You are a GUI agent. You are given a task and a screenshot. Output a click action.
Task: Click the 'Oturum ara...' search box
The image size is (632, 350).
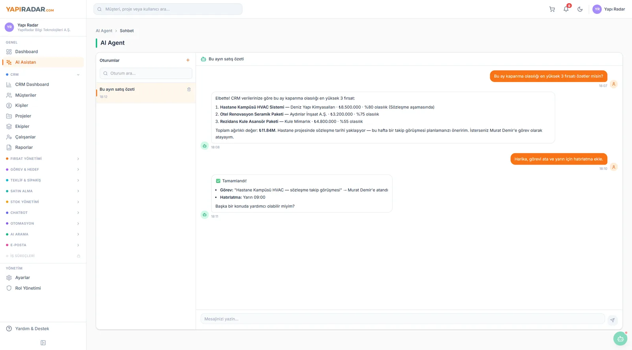coord(146,73)
